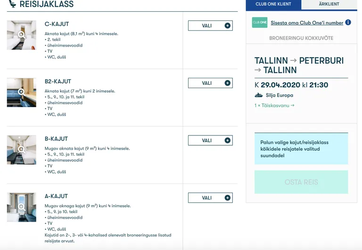Enlarge the A-KAJUT cabin photo
The image size is (362, 250).
(22, 207)
